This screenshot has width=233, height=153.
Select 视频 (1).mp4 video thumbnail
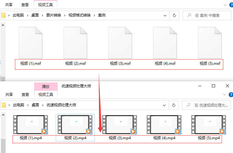pos(30,125)
